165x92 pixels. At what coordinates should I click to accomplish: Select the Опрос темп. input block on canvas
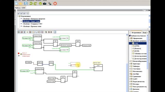(52, 78)
